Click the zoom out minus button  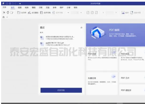pyautogui.click(x=68, y=13)
